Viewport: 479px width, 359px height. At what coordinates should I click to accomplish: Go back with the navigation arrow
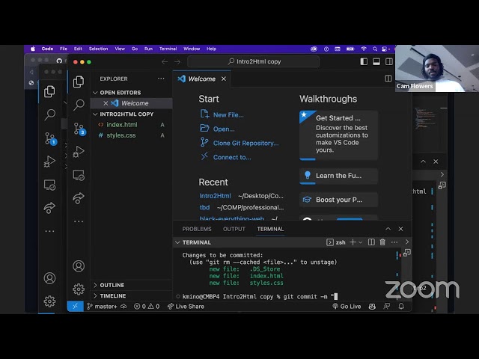click(165, 62)
